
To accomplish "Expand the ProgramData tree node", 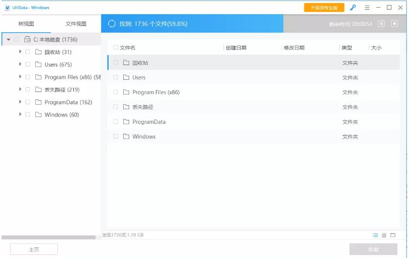I will [x=20, y=102].
